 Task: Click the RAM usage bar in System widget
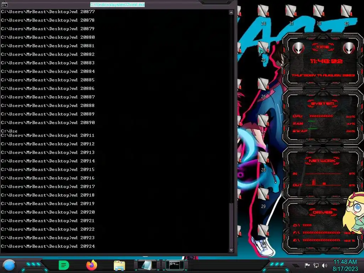click(311, 122)
